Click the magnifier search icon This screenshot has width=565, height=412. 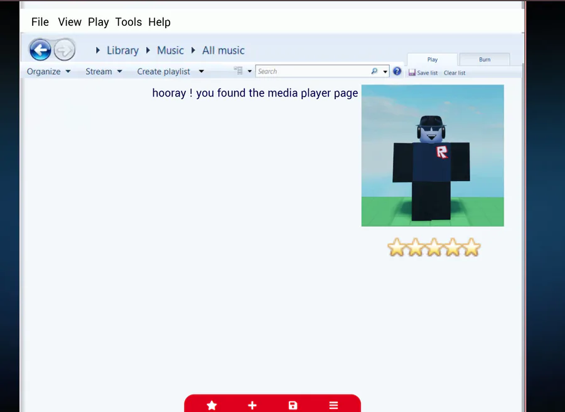tap(374, 71)
